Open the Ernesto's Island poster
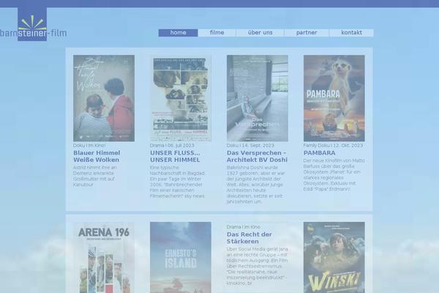This screenshot has height=293, width=439. coord(181,257)
